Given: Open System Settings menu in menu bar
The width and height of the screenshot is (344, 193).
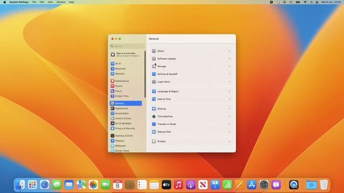Looking at the screenshot, I should (19, 2).
